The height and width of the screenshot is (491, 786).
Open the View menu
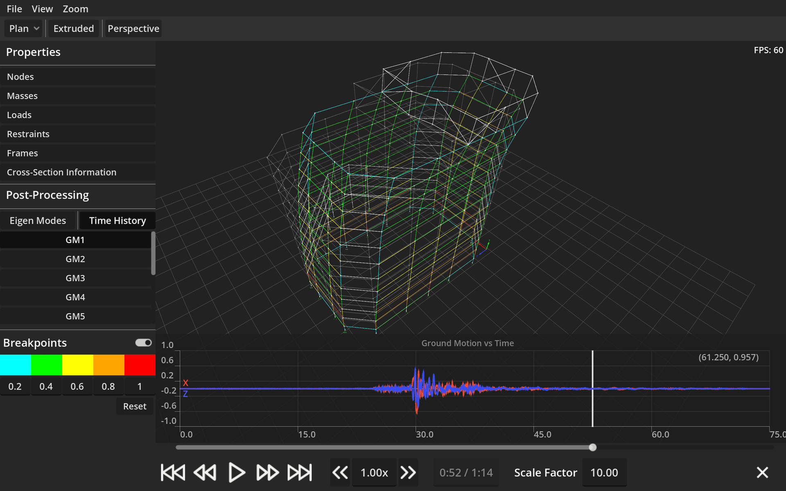click(x=42, y=9)
